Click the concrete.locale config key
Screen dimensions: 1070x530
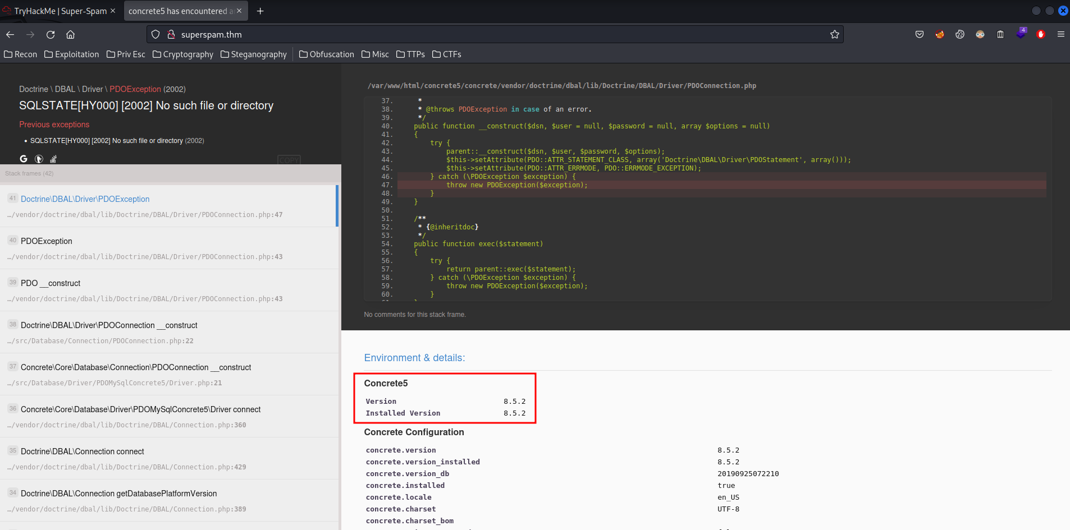point(399,497)
